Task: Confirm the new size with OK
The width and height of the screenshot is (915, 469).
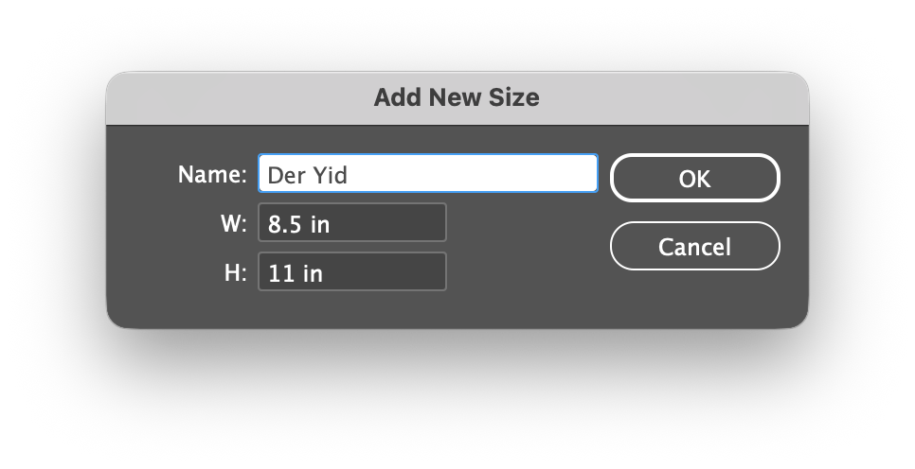Action: tap(694, 179)
